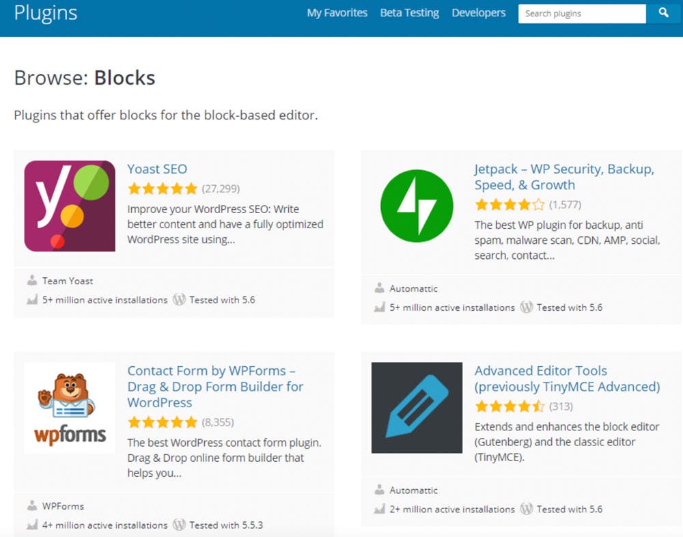683x537 pixels.
Task: Click the Team Yoast author name
Action: coord(68,281)
